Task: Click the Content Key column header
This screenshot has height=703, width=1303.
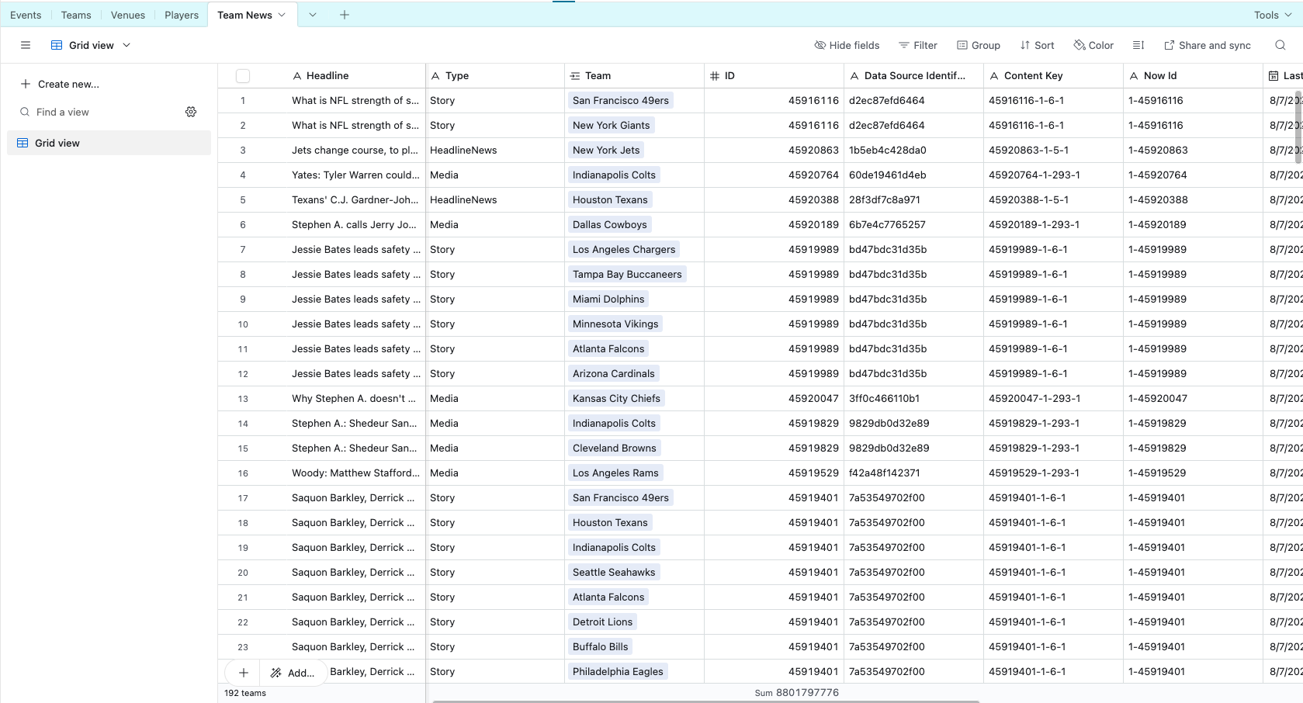Action: (1053, 75)
